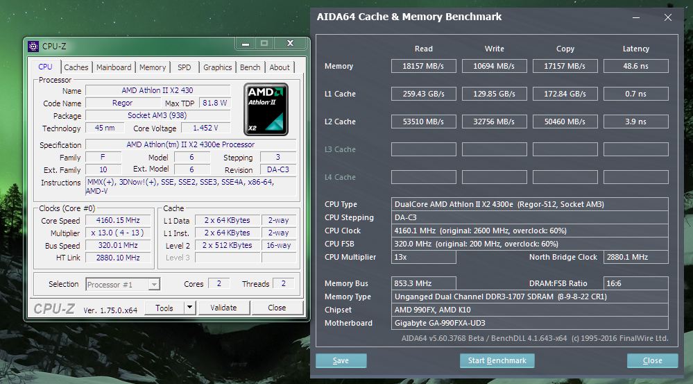Click the CPU Multiplier 13x field
693x384 pixels.
(423, 257)
